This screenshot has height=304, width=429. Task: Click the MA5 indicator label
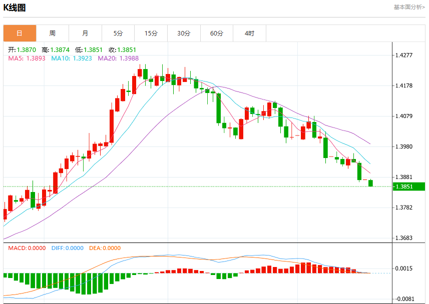pyautogui.click(x=27, y=58)
